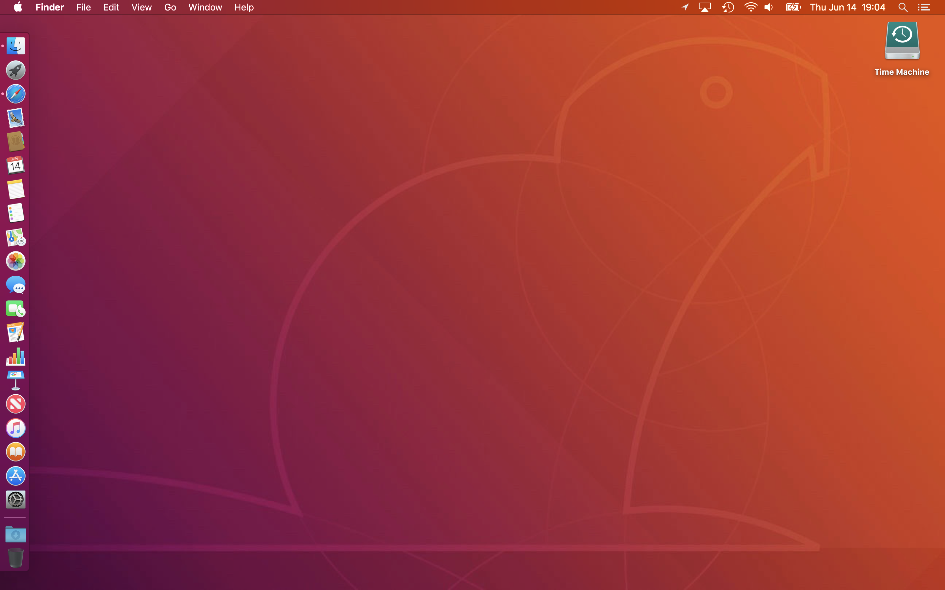Open the Window menu
945x590 pixels.
pos(205,7)
